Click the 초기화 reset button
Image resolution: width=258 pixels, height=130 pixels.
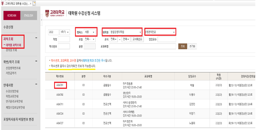coord(192,46)
